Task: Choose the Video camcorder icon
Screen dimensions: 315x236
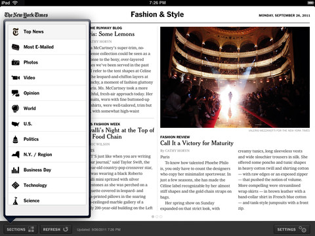Action: point(16,77)
